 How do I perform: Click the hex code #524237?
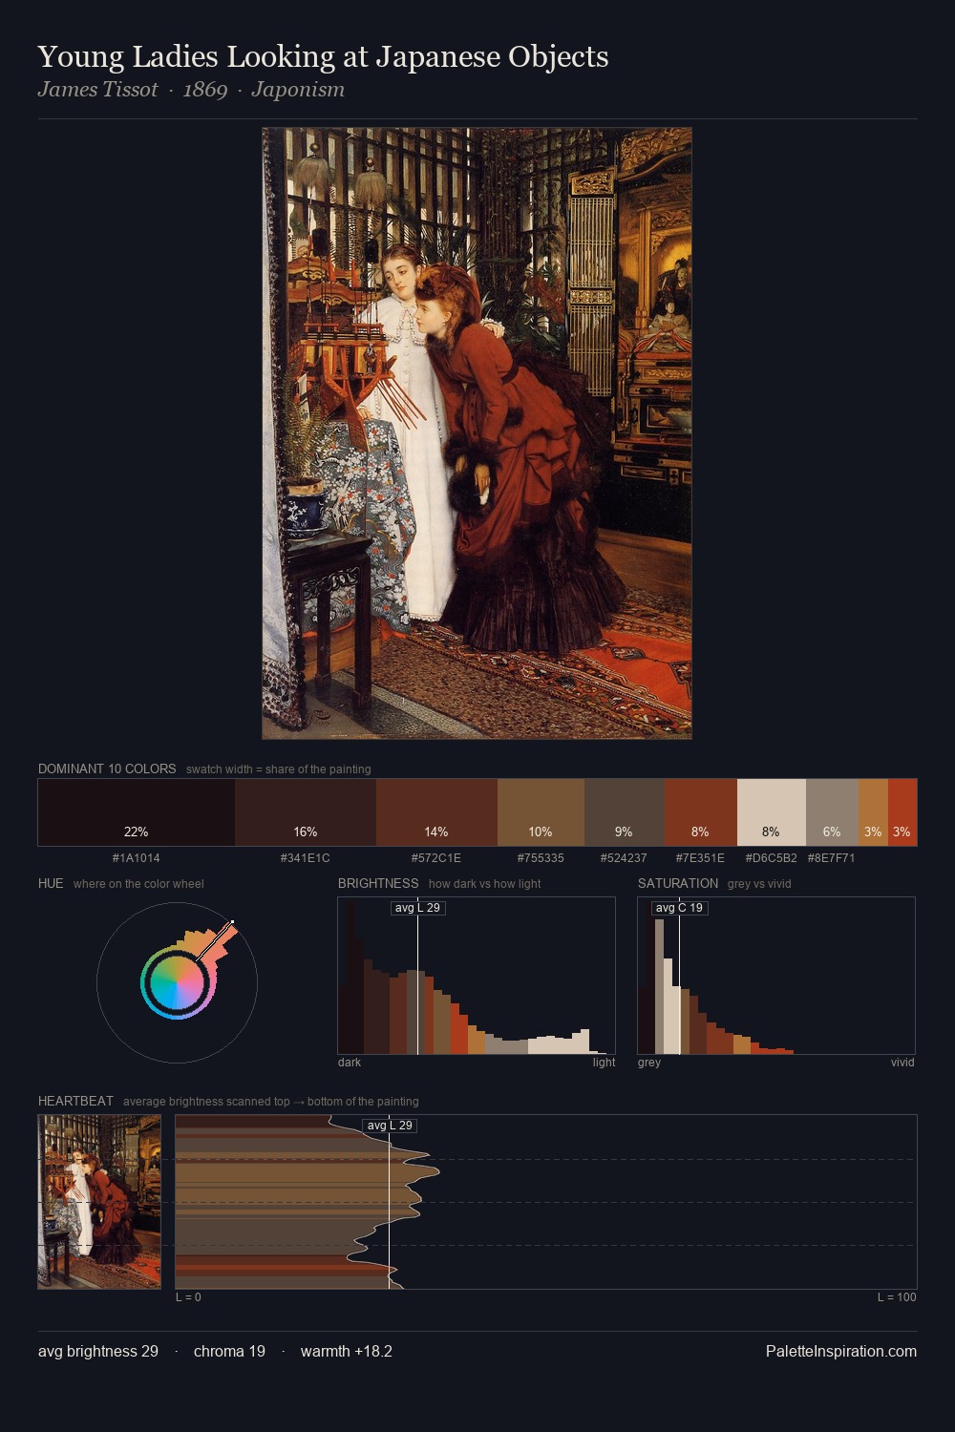624,858
